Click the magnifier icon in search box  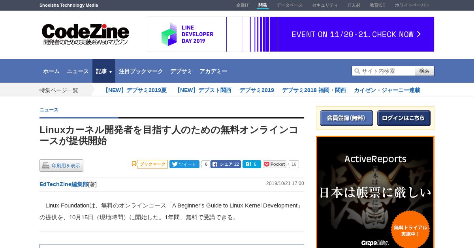click(x=357, y=71)
